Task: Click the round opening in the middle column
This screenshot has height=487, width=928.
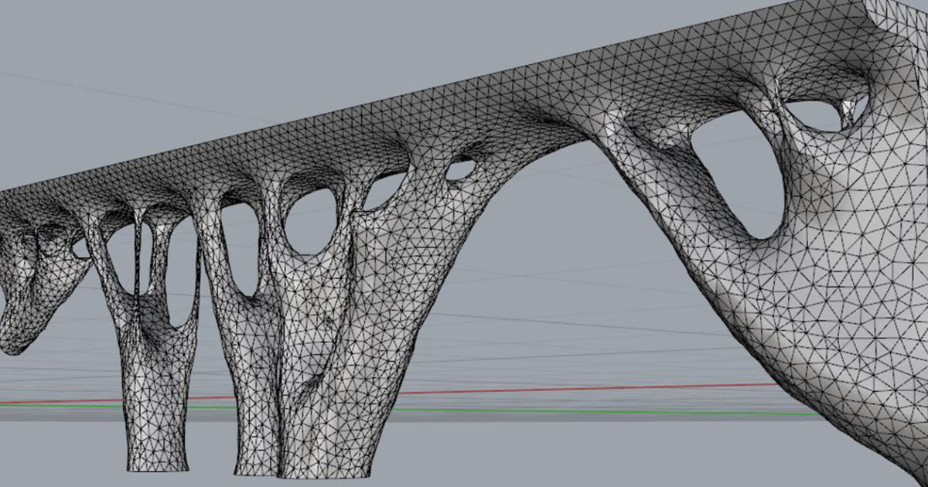Action: (311, 220)
